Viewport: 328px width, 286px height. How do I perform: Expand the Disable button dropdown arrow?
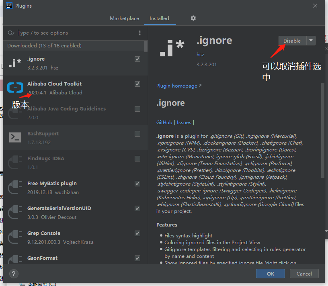[311, 41]
